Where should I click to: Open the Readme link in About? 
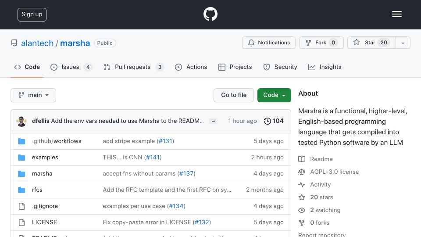[315, 159]
